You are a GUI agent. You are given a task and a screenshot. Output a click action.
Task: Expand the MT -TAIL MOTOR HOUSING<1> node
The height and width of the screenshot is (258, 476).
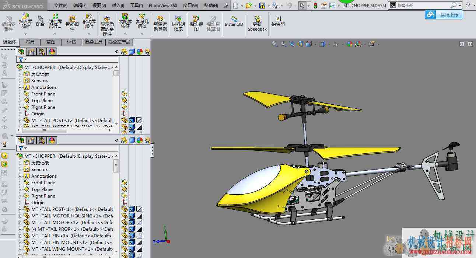[x=20, y=216]
